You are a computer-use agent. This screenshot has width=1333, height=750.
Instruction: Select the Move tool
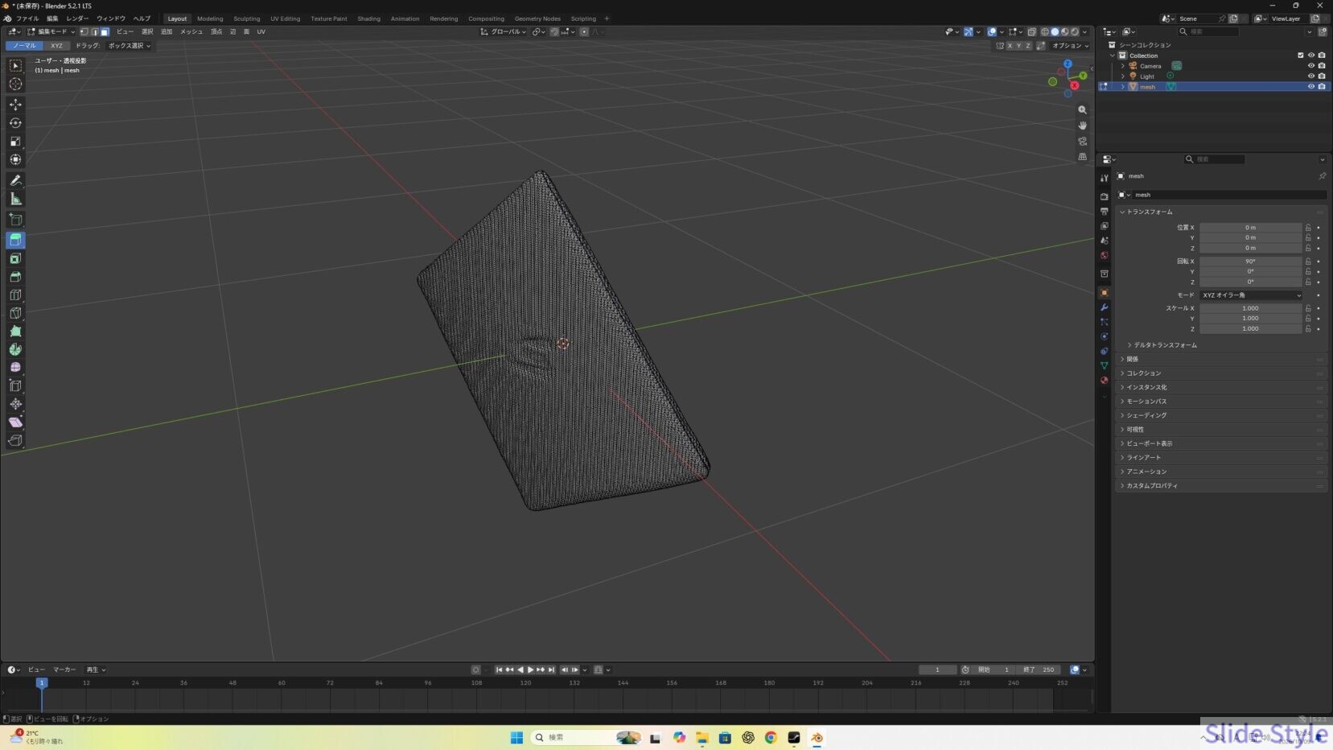(x=15, y=105)
